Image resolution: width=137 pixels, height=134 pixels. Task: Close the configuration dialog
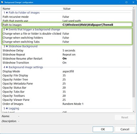click(133, 2)
